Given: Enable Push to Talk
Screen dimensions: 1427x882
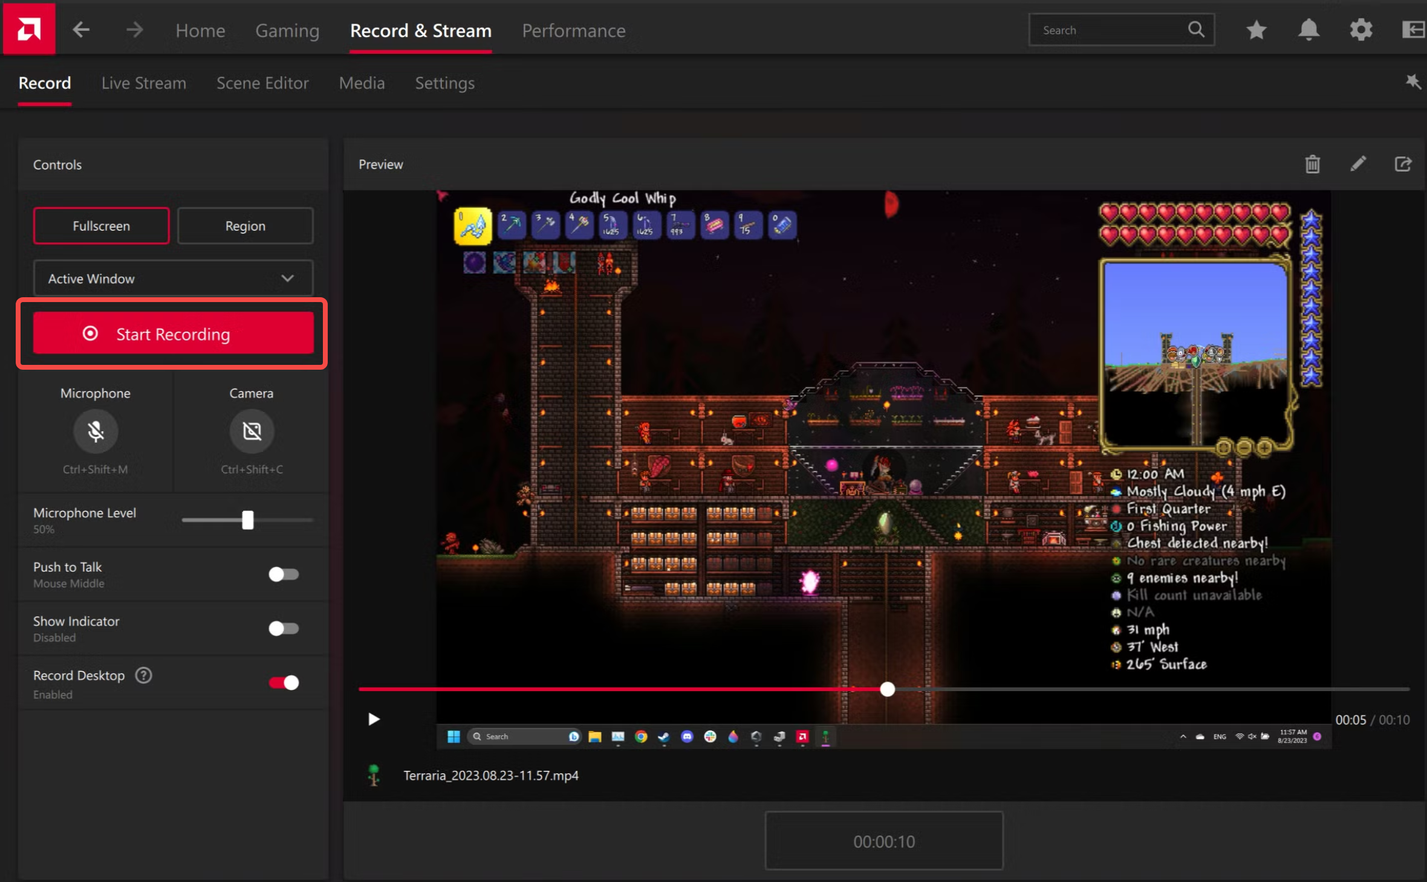Looking at the screenshot, I should 284,575.
